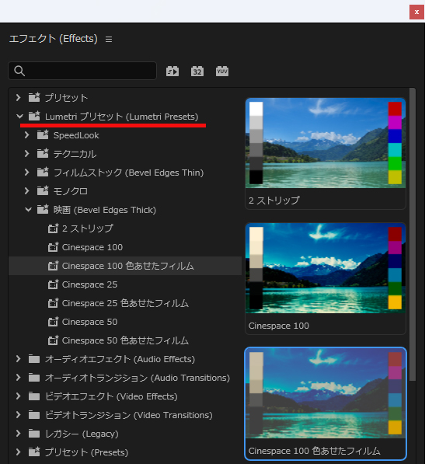Click the Lumetri Presets folder icon

[34, 116]
